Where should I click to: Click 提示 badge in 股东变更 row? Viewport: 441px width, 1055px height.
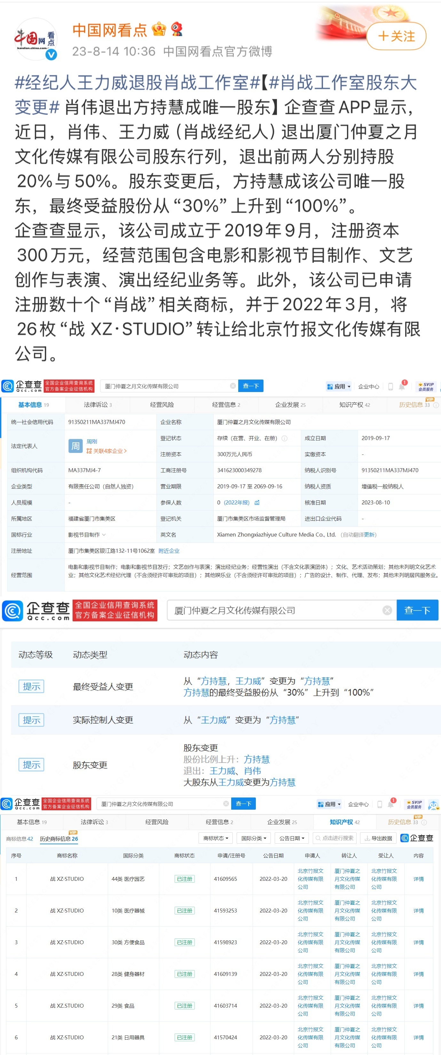pyautogui.click(x=31, y=765)
